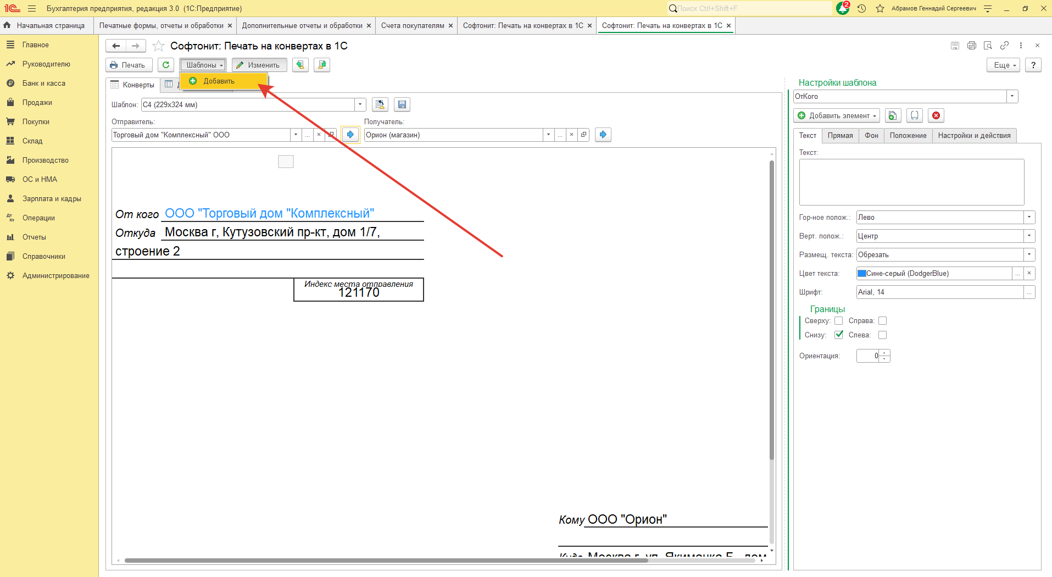
Task: Click the blue DodgerBlue text color swatch
Action: 861,274
